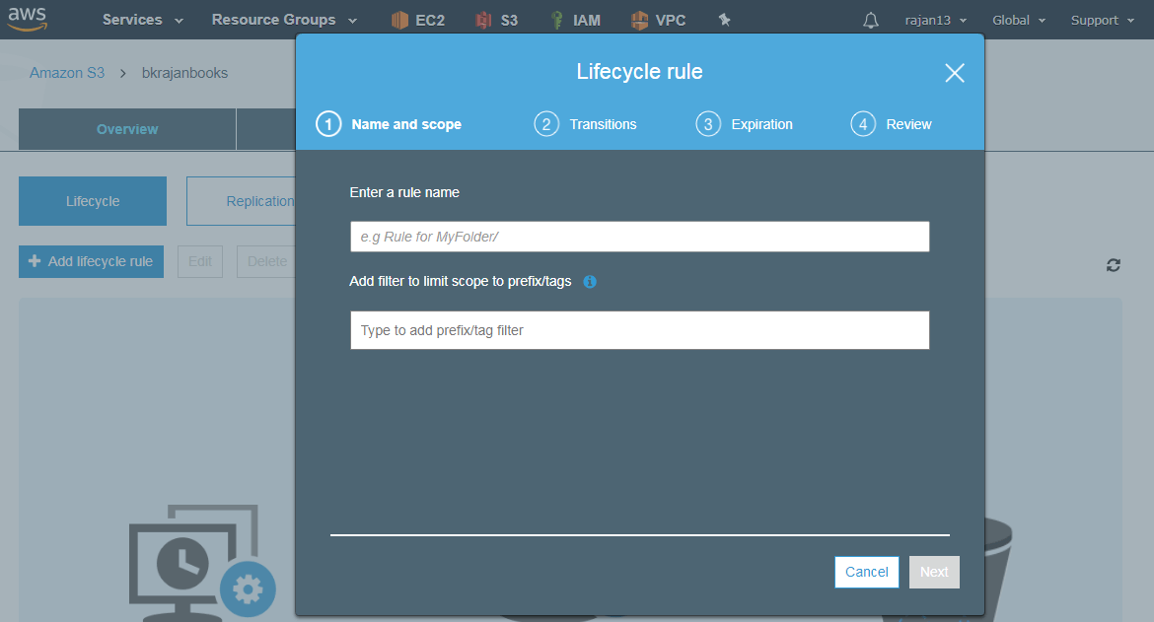Click the AWS logo home icon

coord(28,19)
